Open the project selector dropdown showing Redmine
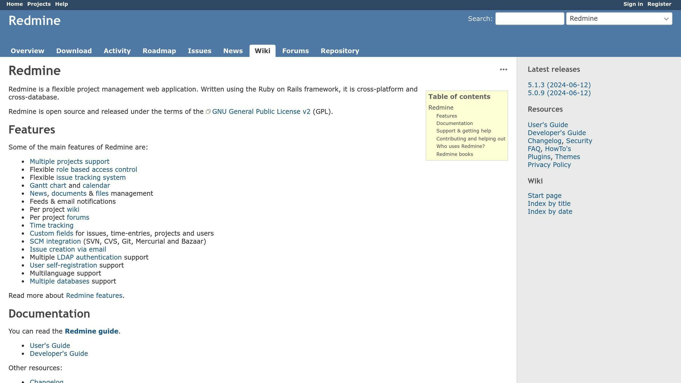 [x=619, y=19]
